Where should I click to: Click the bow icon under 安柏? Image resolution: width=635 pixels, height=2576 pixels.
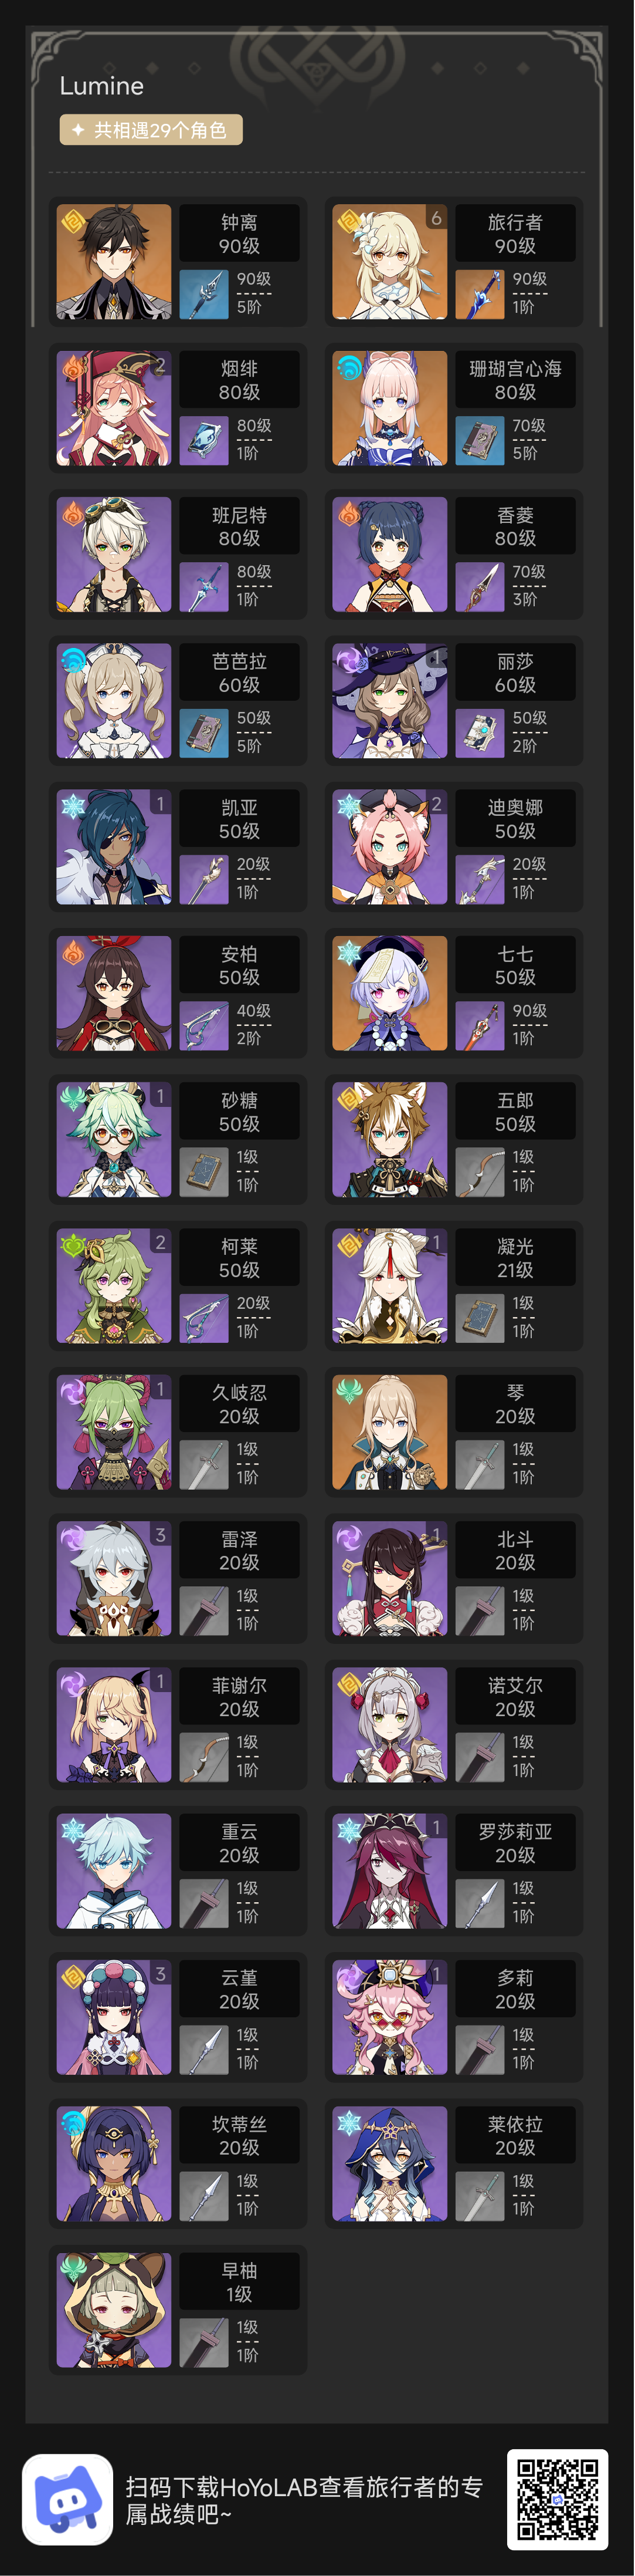point(203,1026)
